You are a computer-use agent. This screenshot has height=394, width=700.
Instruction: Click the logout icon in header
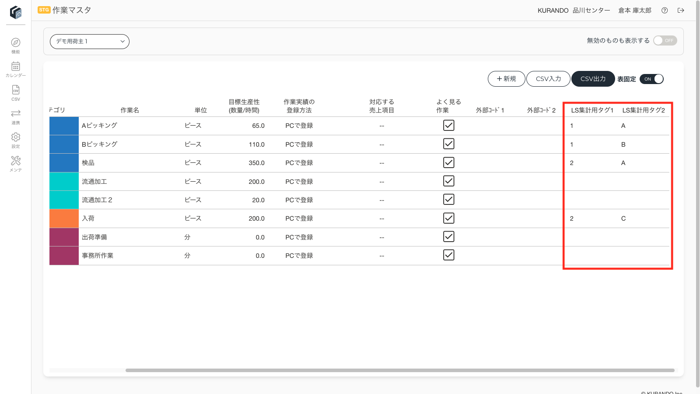pyautogui.click(x=681, y=11)
